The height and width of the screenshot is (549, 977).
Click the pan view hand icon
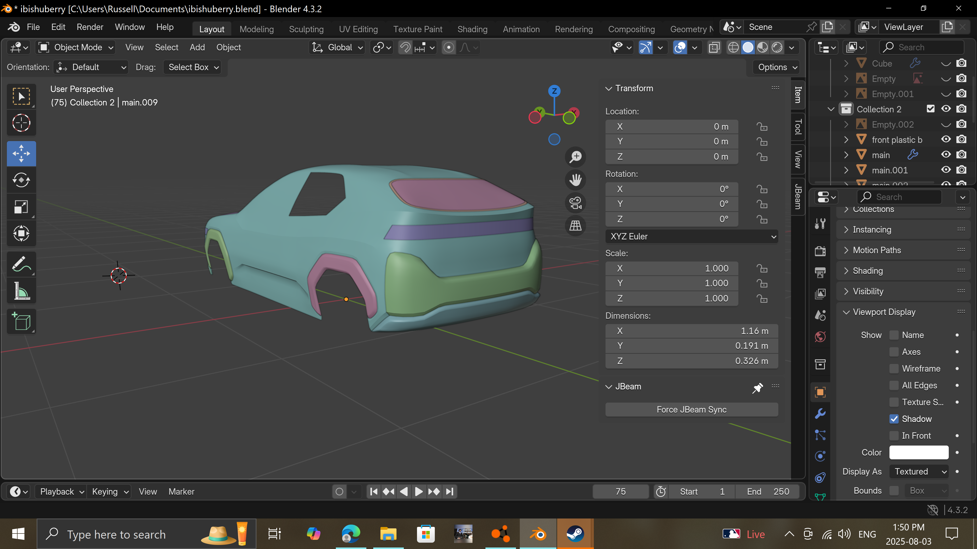576,180
